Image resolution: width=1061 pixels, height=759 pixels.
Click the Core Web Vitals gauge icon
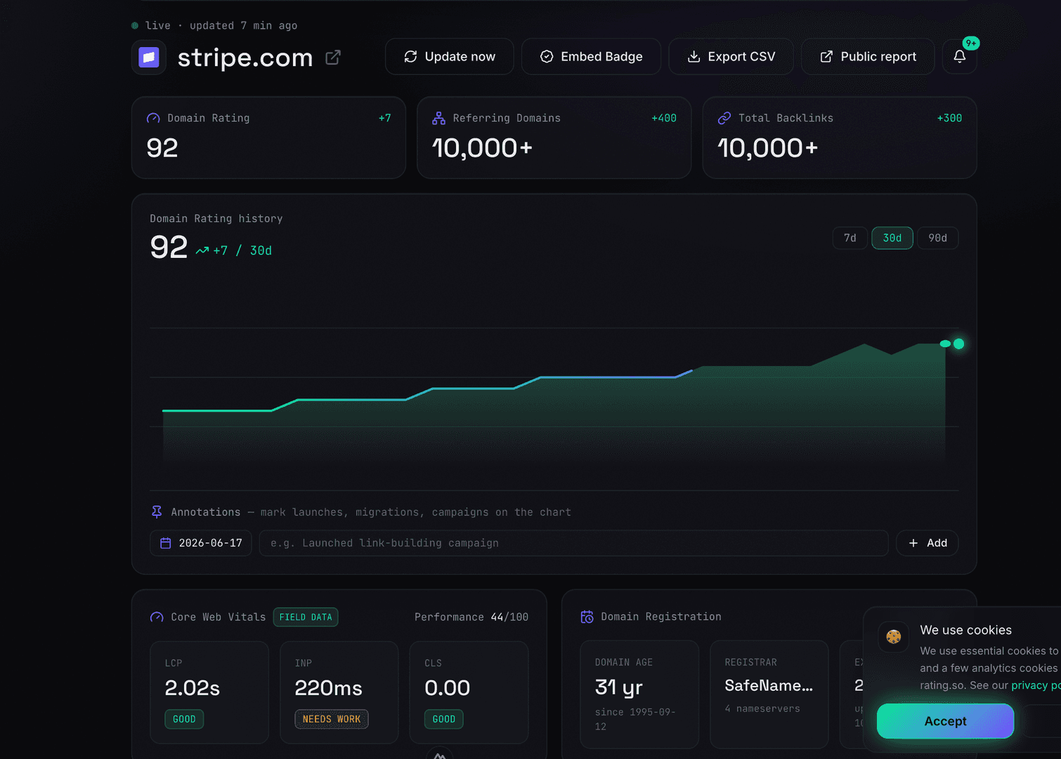(x=157, y=617)
